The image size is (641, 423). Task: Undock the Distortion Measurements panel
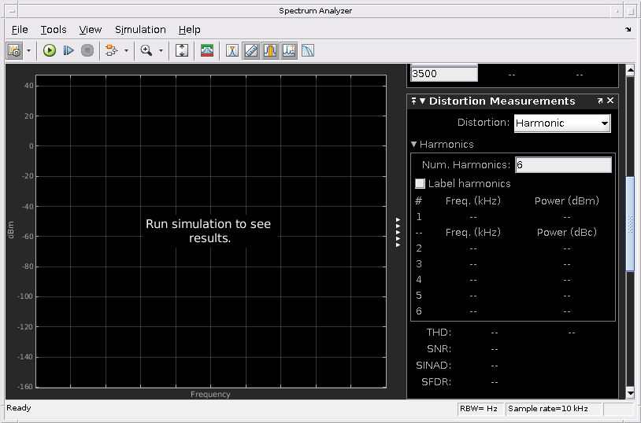pos(599,101)
